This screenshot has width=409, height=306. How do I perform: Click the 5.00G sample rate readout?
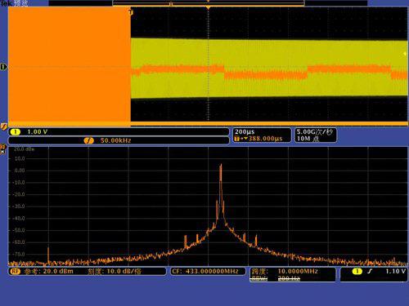(x=315, y=132)
